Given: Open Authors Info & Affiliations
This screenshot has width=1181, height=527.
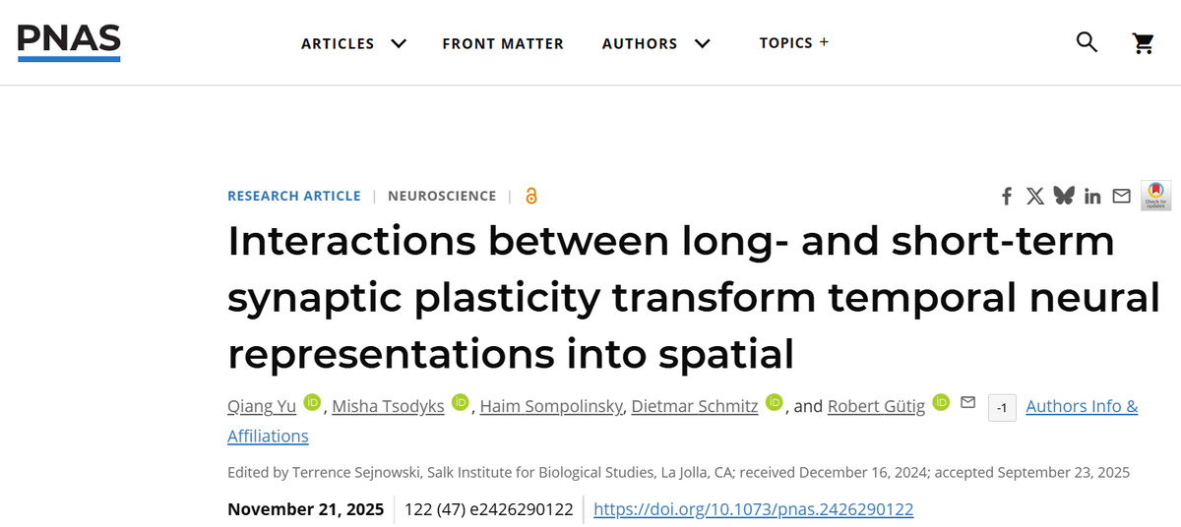Looking at the screenshot, I should 1081,406.
